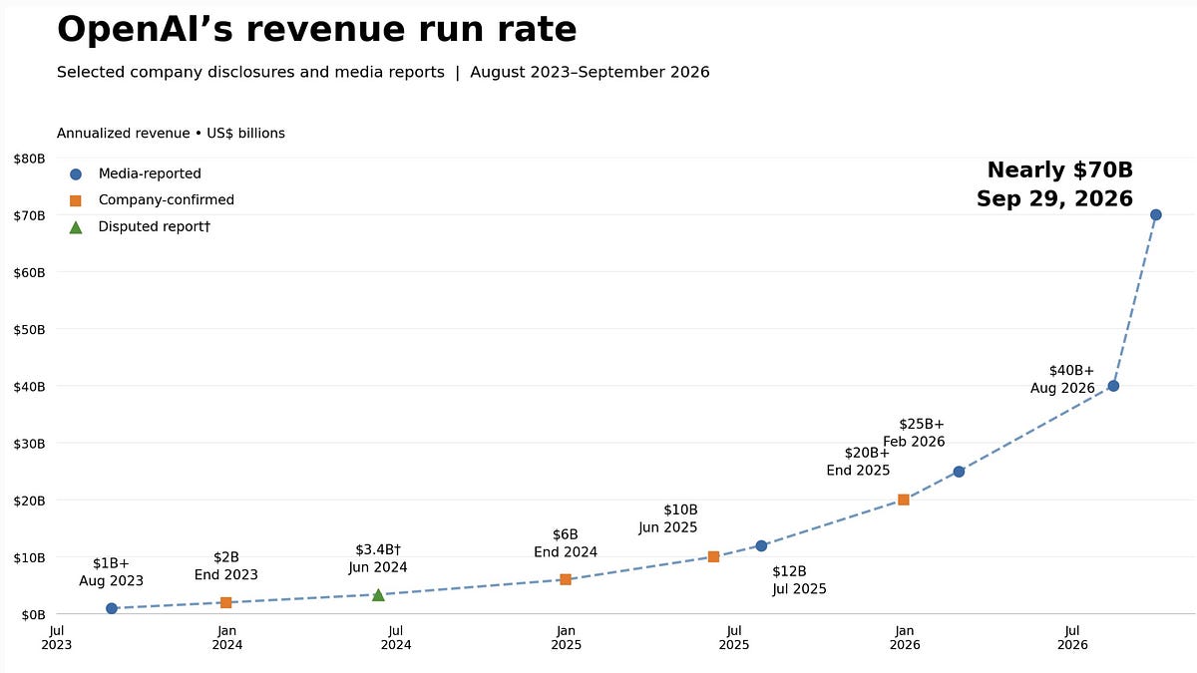Click the Aug 2026 $40B+ circle data point
1197x673 pixels.
[x=1113, y=386]
